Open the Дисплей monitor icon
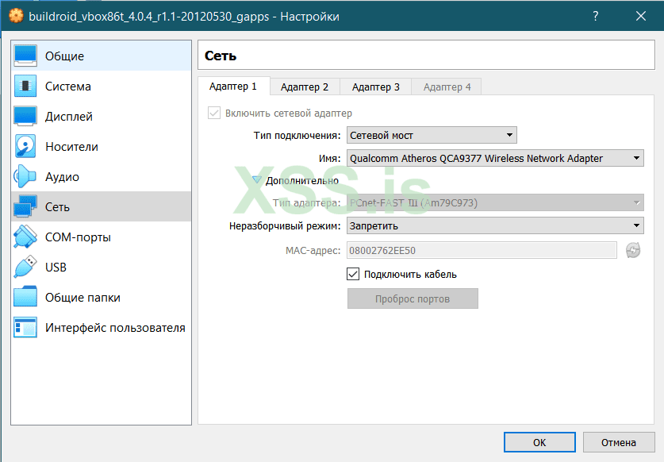Screen dimensions: 664x462 click(x=25, y=117)
